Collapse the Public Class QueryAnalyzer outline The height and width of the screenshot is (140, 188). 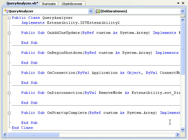[9, 18]
